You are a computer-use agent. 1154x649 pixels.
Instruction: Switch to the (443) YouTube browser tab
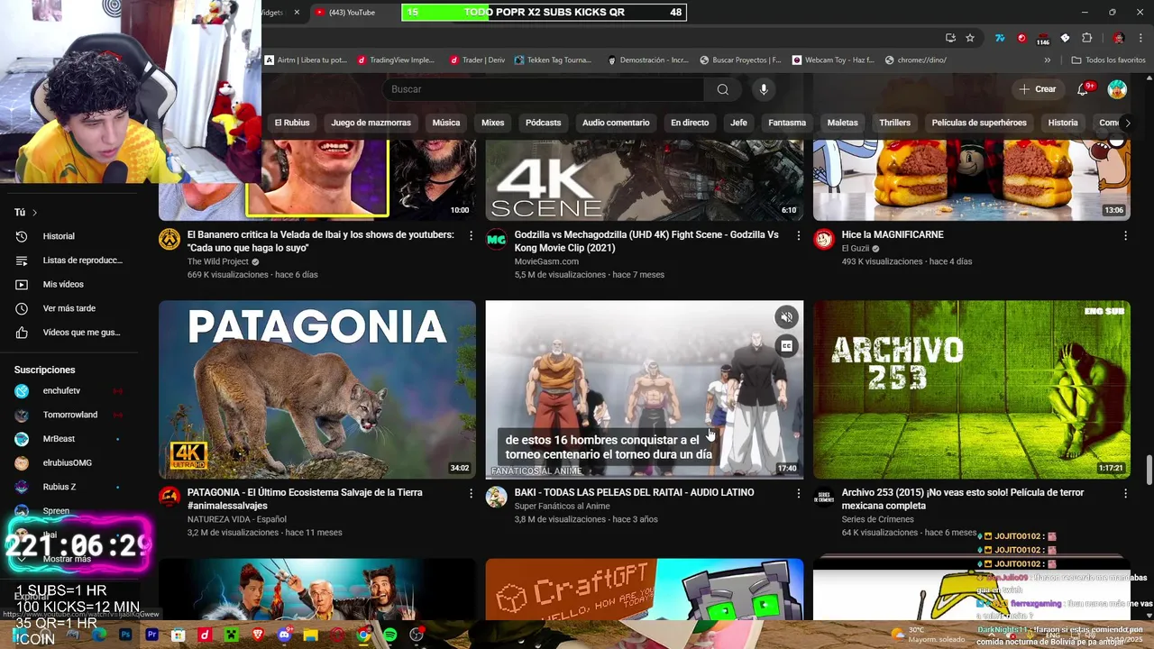point(352,13)
